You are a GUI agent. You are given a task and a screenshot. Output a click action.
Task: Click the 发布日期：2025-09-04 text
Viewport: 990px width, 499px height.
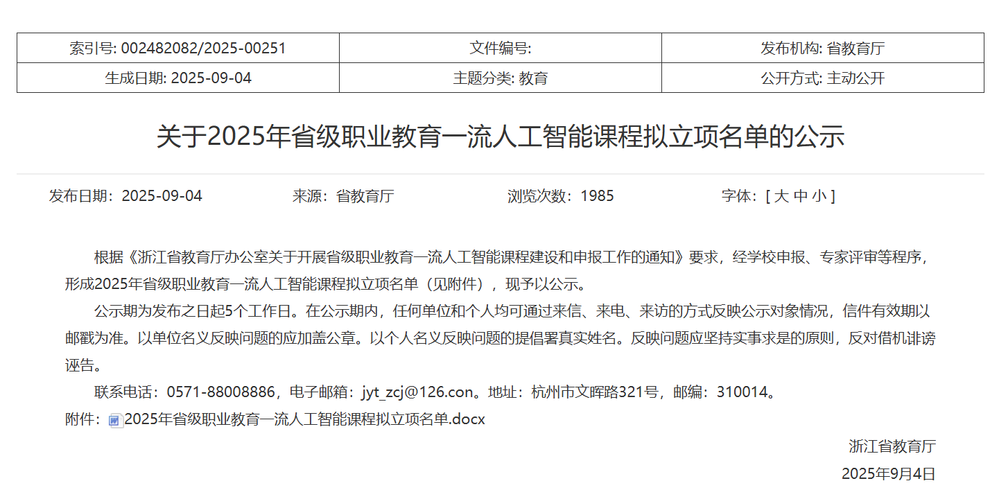click(125, 196)
